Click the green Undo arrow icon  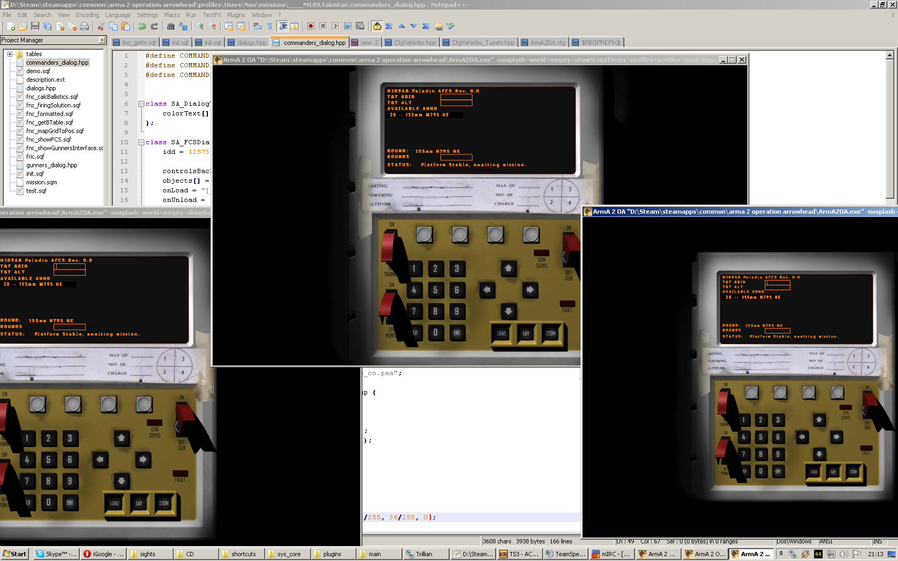click(142, 26)
